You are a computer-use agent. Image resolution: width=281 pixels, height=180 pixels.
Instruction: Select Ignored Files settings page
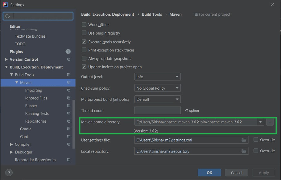(36, 98)
